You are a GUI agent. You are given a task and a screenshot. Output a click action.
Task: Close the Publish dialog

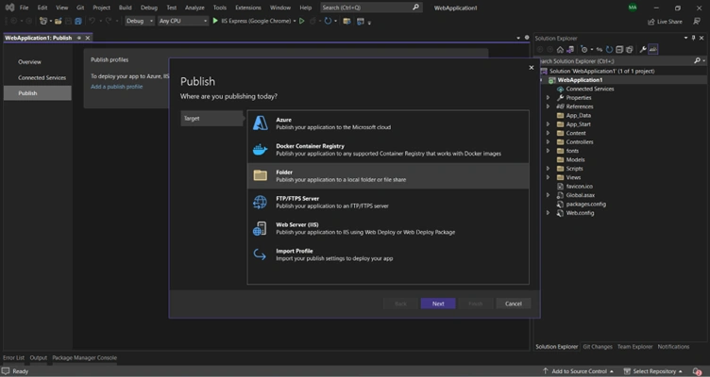pyautogui.click(x=532, y=67)
